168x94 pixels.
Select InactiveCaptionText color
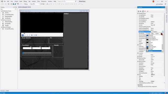click(154, 40)
